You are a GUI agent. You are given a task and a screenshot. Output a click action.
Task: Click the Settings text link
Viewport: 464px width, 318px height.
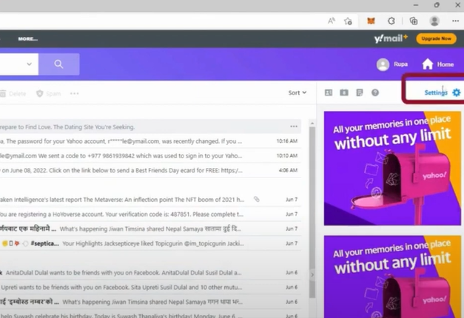436,92
